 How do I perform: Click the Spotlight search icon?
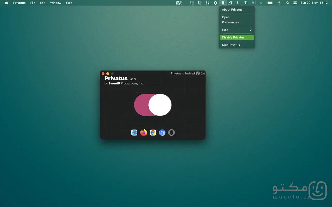pos(288,3)
